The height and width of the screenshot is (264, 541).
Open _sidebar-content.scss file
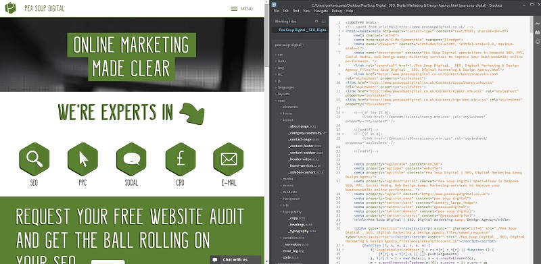306,172
